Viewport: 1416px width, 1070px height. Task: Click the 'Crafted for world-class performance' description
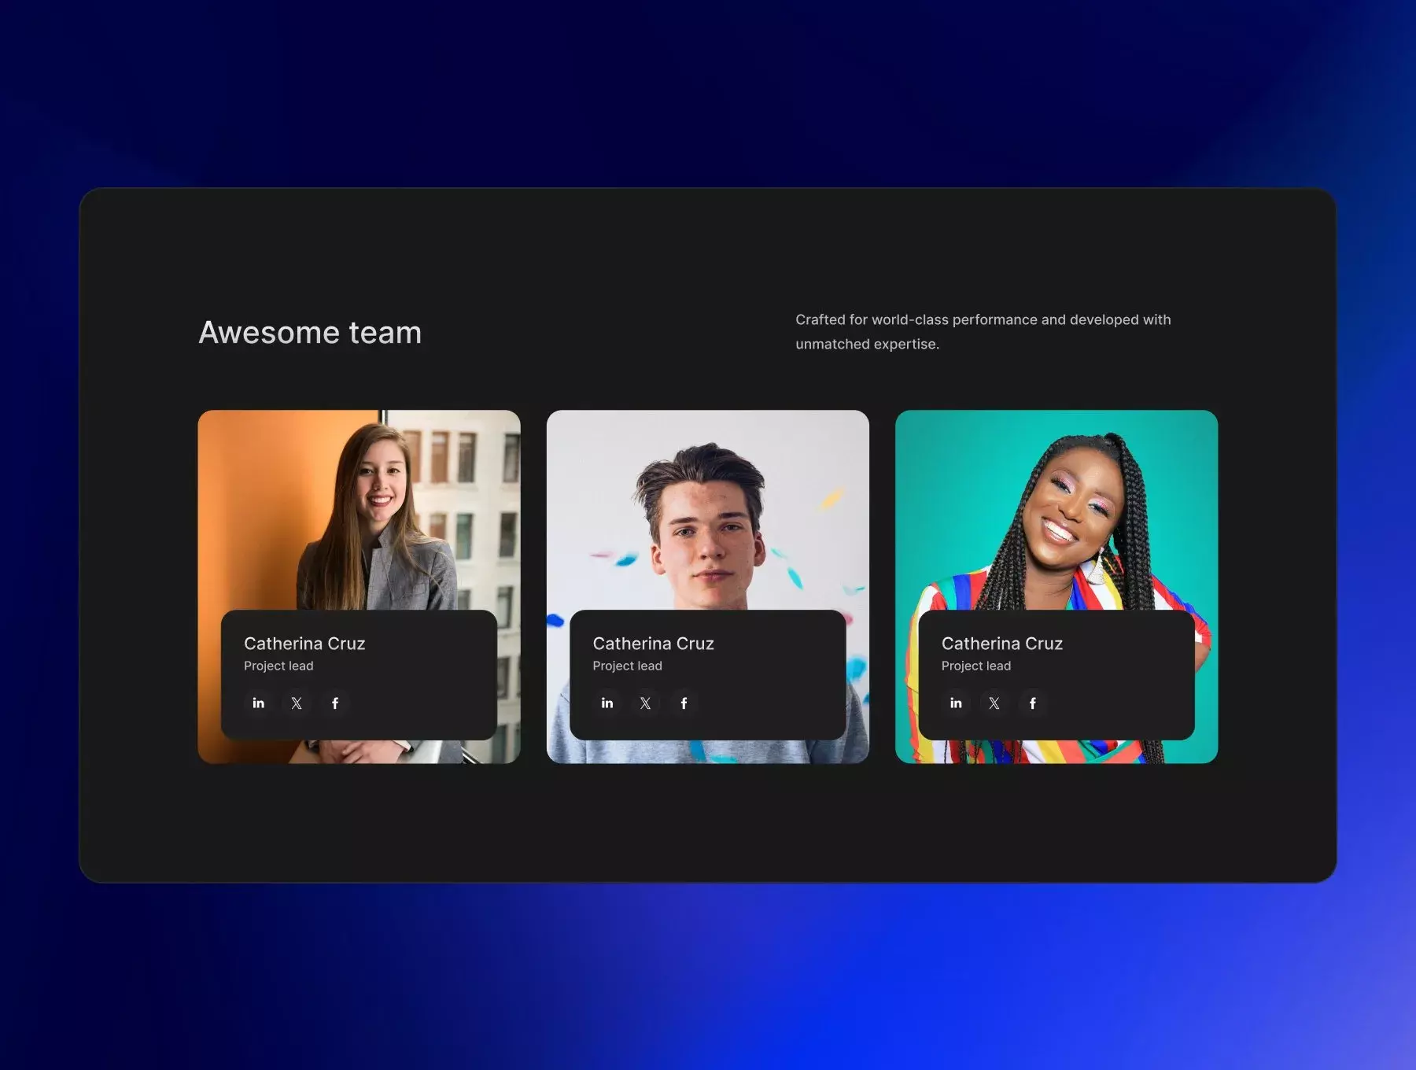point(983,332)
